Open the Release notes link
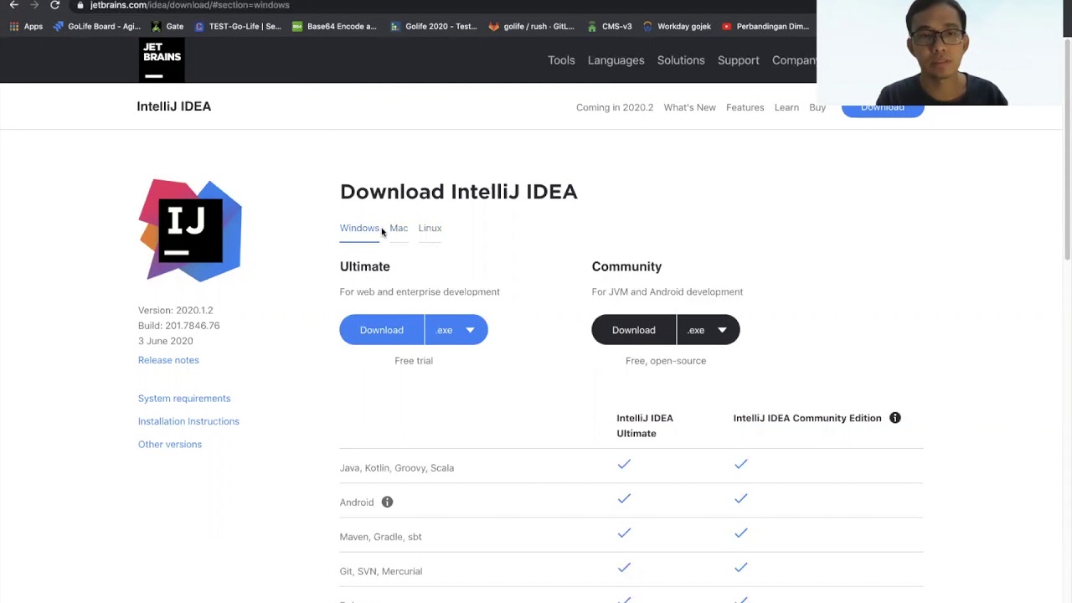 pyautogui.click(x=168, y=360)
